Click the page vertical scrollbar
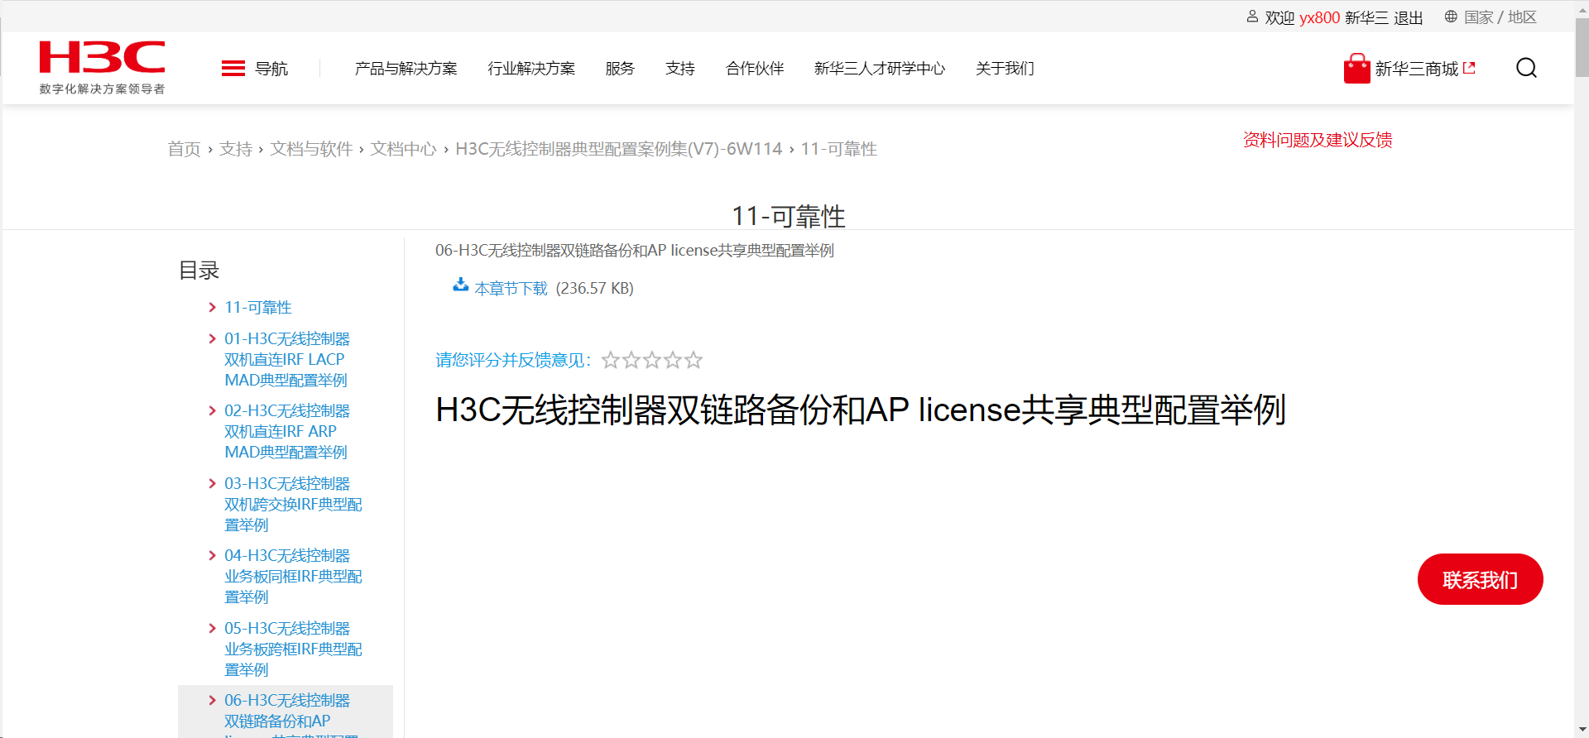The width and height of the screenshot is (1589, 738). tap(1582, 48)
